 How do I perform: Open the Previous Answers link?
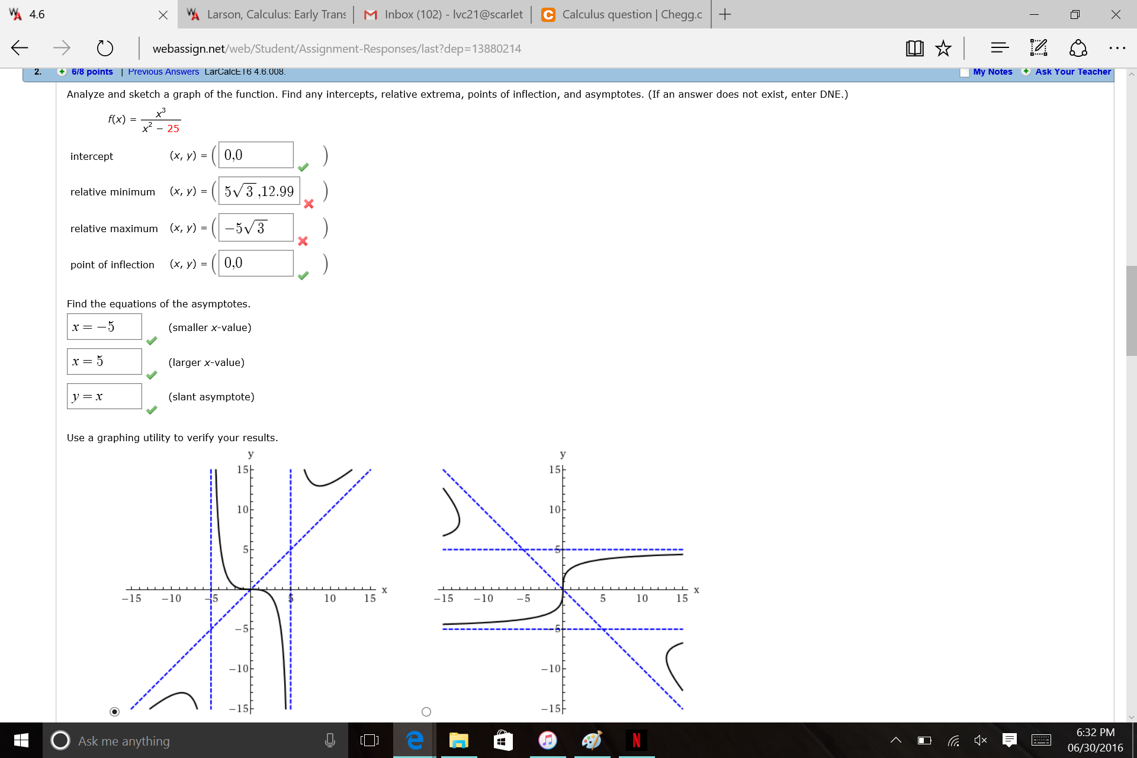163,72
